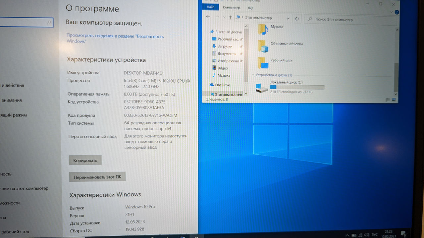This screenshot has height=238, width=424.
Task: Go back in File Explorer
Action: [208, 17]
